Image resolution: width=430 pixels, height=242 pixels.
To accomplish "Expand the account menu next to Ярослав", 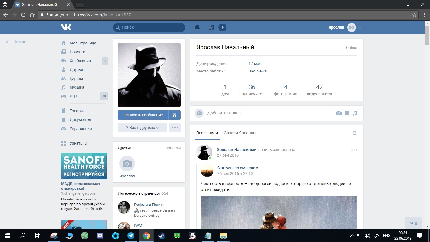I will pyautogui.click(x=359, y=28).
